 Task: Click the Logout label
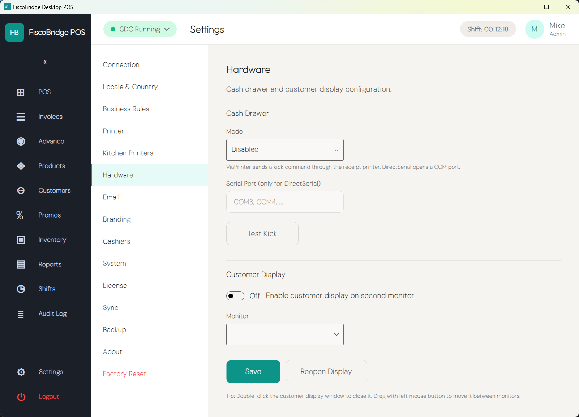(x=49, y=397)
